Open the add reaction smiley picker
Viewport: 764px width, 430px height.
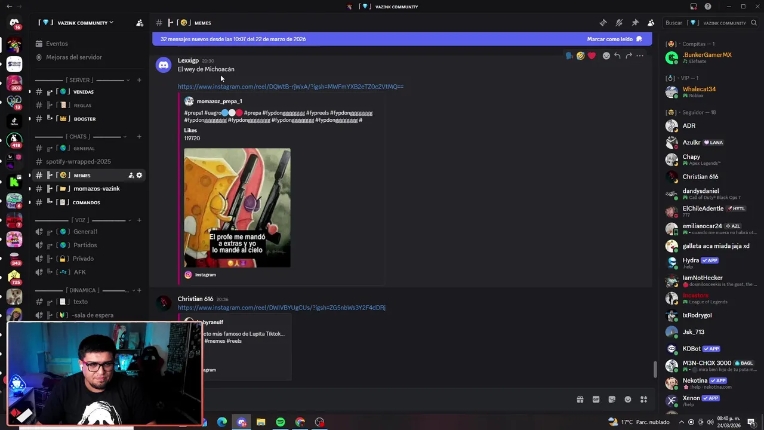coord(606,56)
